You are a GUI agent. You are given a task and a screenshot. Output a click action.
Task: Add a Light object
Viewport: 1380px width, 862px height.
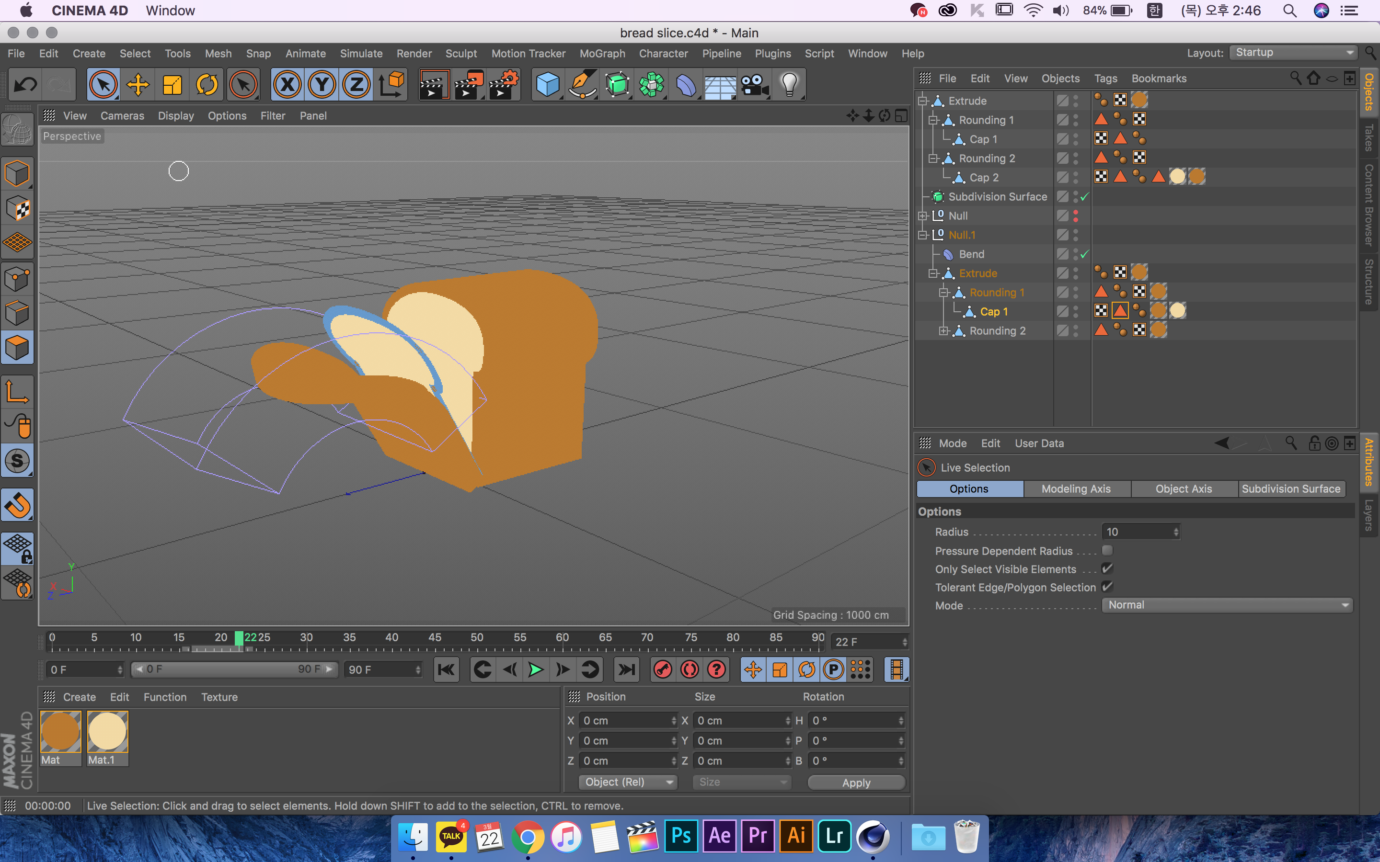[790, 85]
